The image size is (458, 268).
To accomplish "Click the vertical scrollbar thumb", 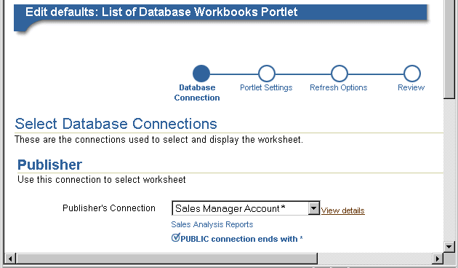I will point(449,49).
